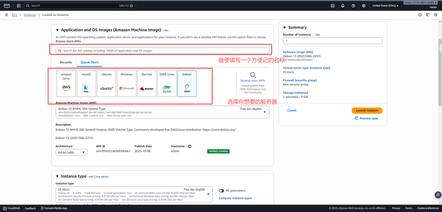Open the help question mark icon
The image size is (442, 212).
pos(353,6)
